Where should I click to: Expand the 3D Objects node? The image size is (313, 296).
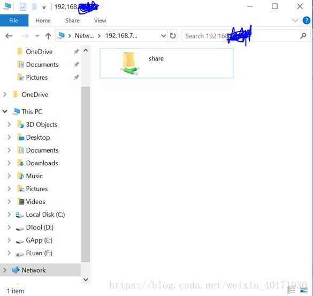point(9,124)
